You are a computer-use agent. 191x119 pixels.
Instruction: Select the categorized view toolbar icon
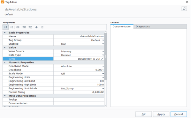[6, 27]
